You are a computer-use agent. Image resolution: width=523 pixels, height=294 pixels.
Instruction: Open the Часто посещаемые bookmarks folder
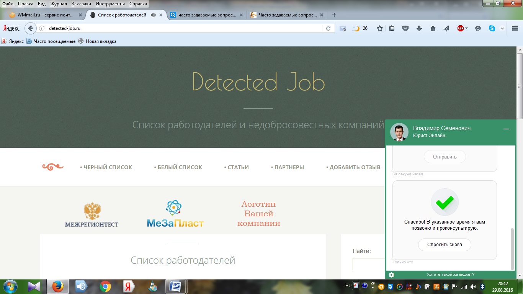coord(51,41)
